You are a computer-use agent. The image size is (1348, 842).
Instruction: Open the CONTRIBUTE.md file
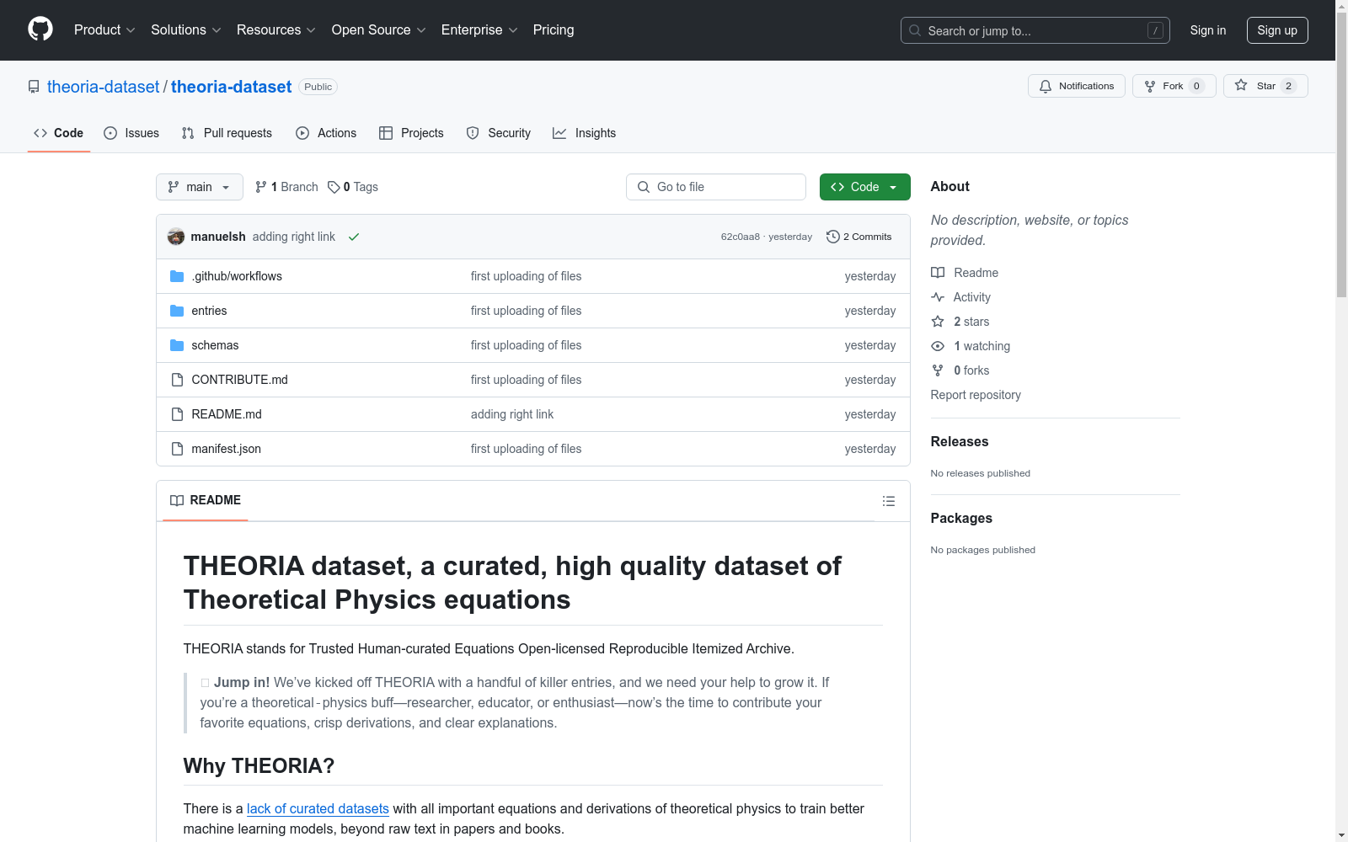[x=239, y=380]
